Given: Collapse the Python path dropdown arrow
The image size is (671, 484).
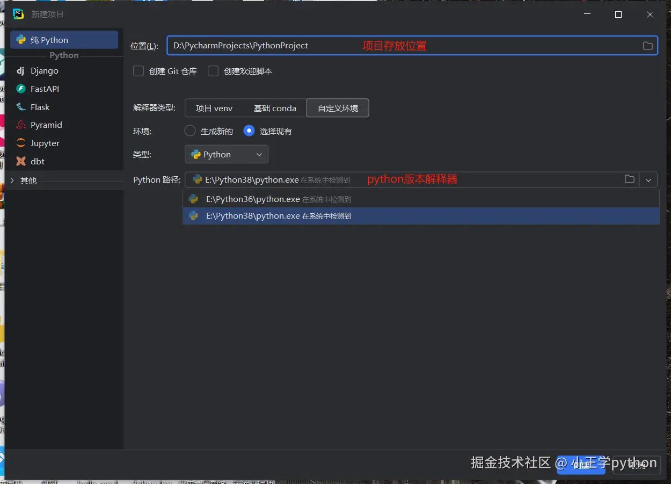Looking at the screenshot, I should point(648,179).
